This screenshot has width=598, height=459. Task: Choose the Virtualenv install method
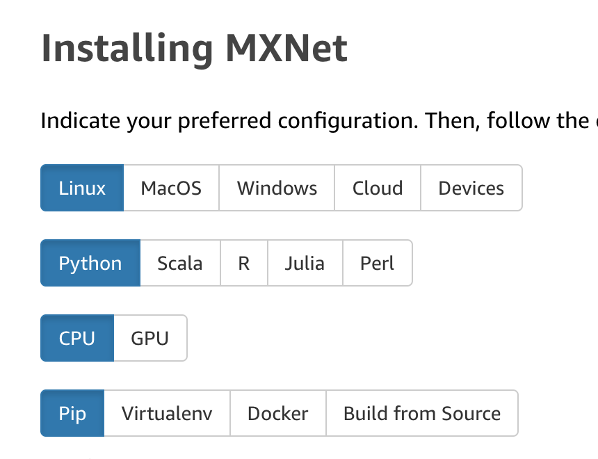click(166, 413)
